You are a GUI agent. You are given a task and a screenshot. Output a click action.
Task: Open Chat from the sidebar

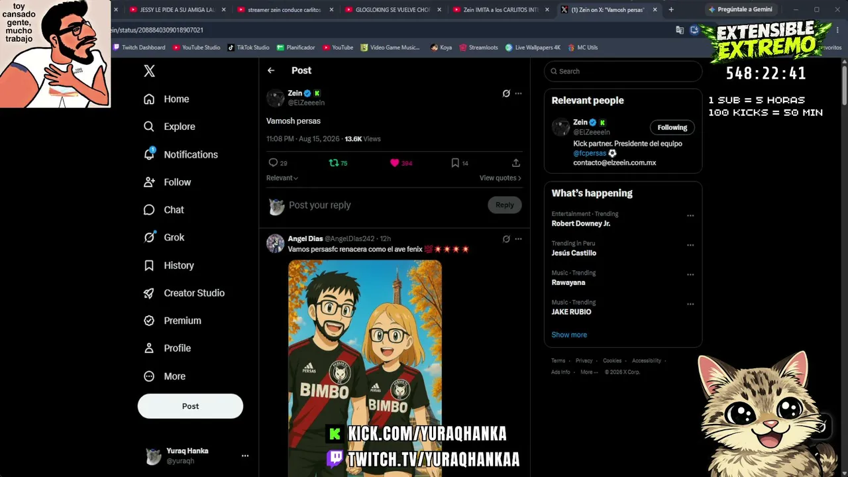[x=164, y=210]
